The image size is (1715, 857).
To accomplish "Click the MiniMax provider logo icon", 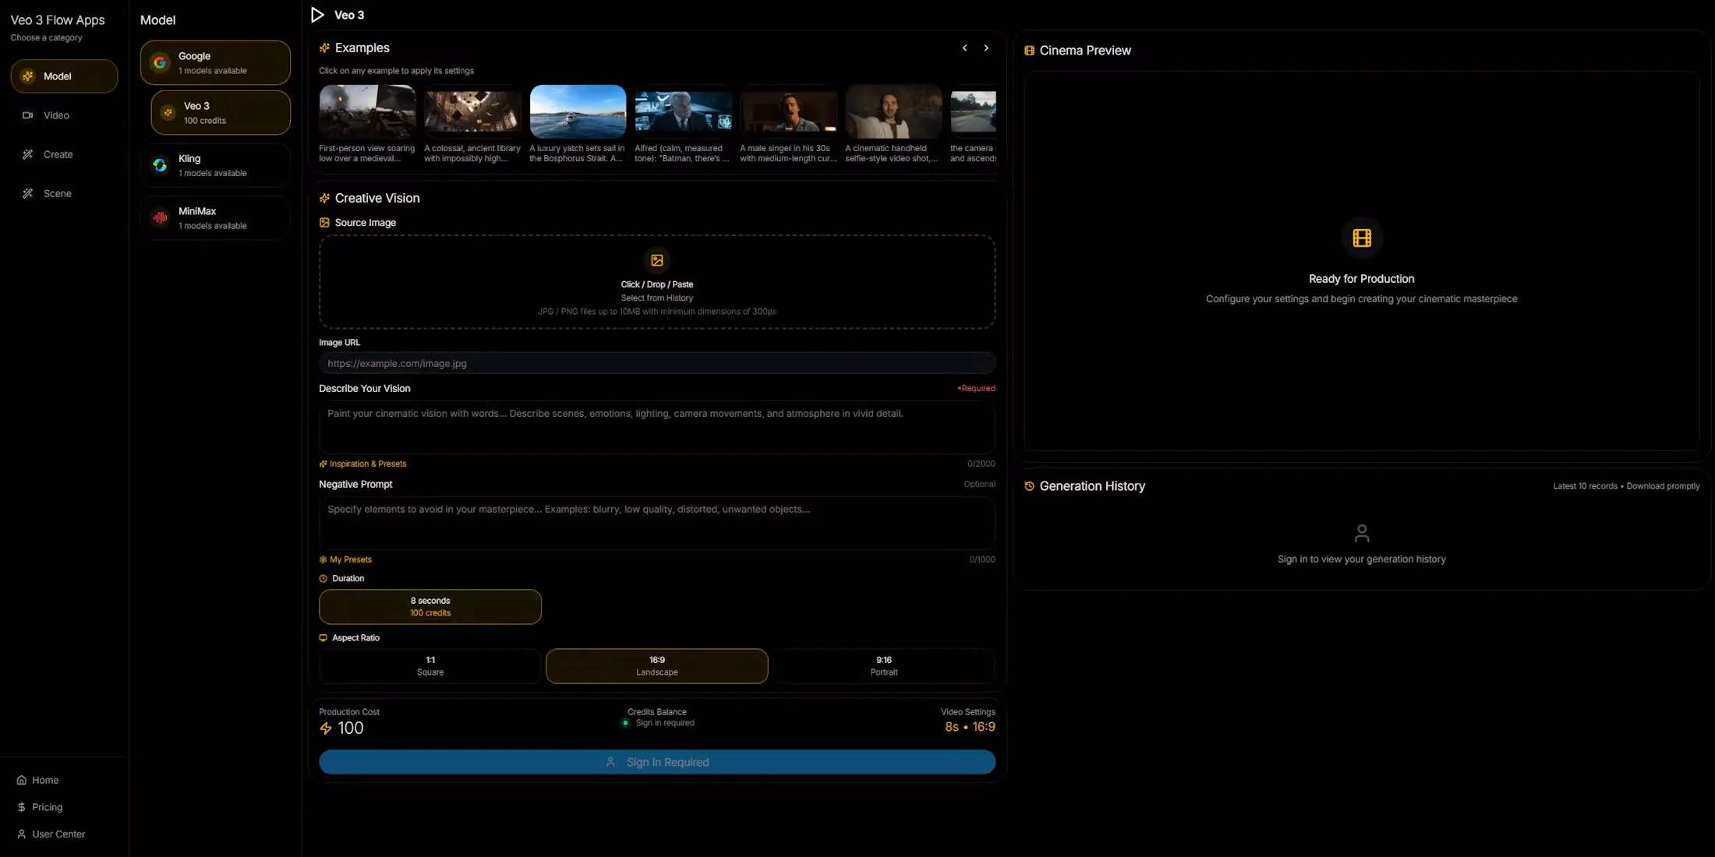I will [x=160, y=218].
